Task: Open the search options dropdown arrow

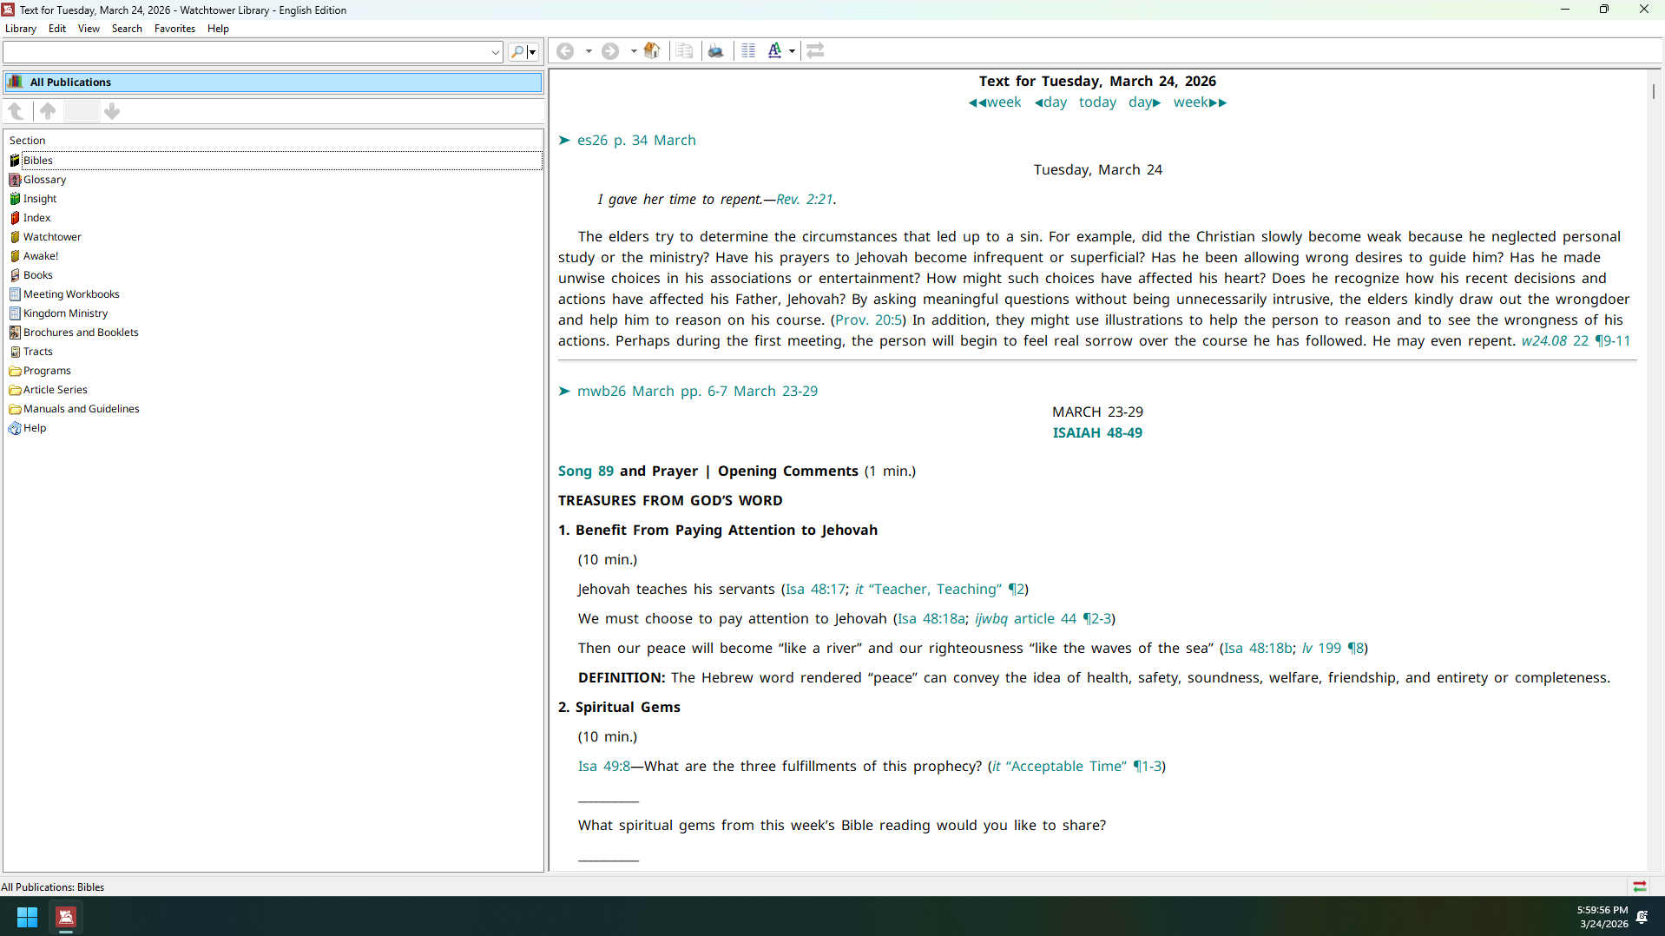Action: 532,52
